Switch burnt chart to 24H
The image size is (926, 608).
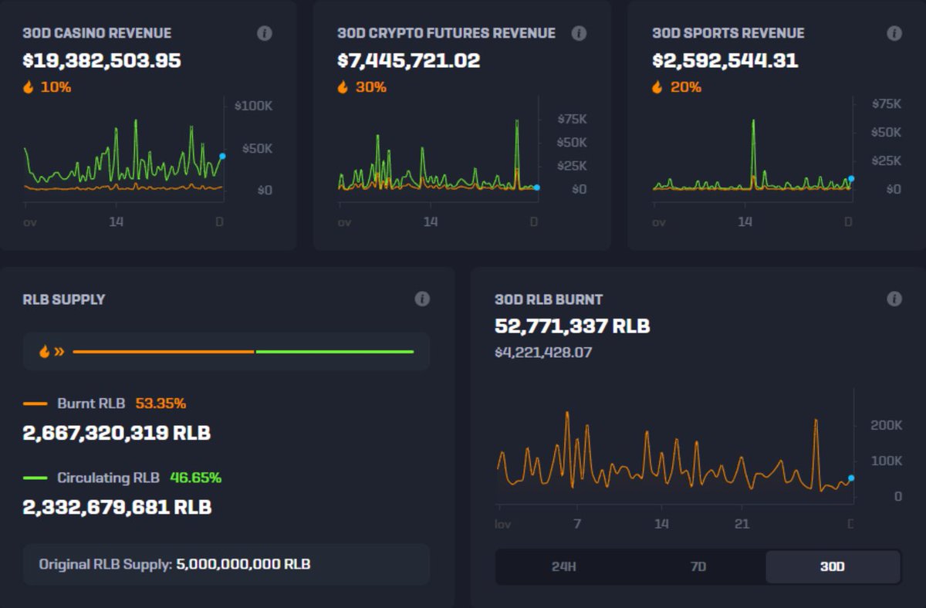(563, 566)
